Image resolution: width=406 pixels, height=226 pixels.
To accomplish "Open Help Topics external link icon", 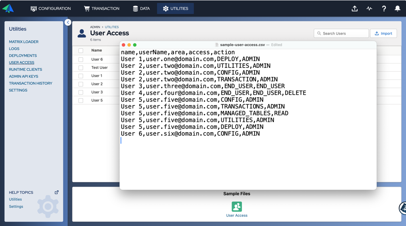I will pyautogui.click(x=56, y=192).
